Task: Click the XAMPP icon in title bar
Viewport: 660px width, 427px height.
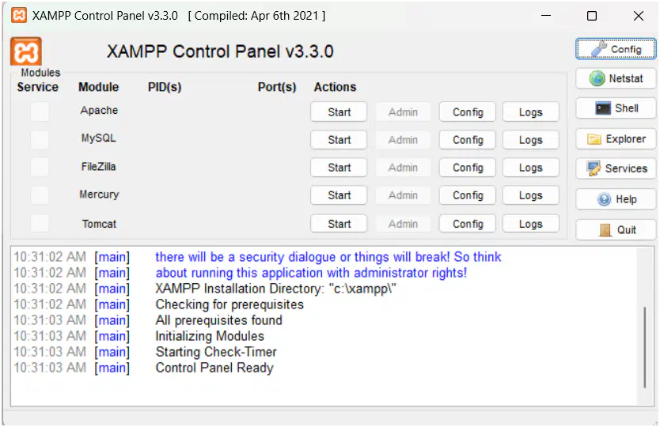Action: point(19,16)
